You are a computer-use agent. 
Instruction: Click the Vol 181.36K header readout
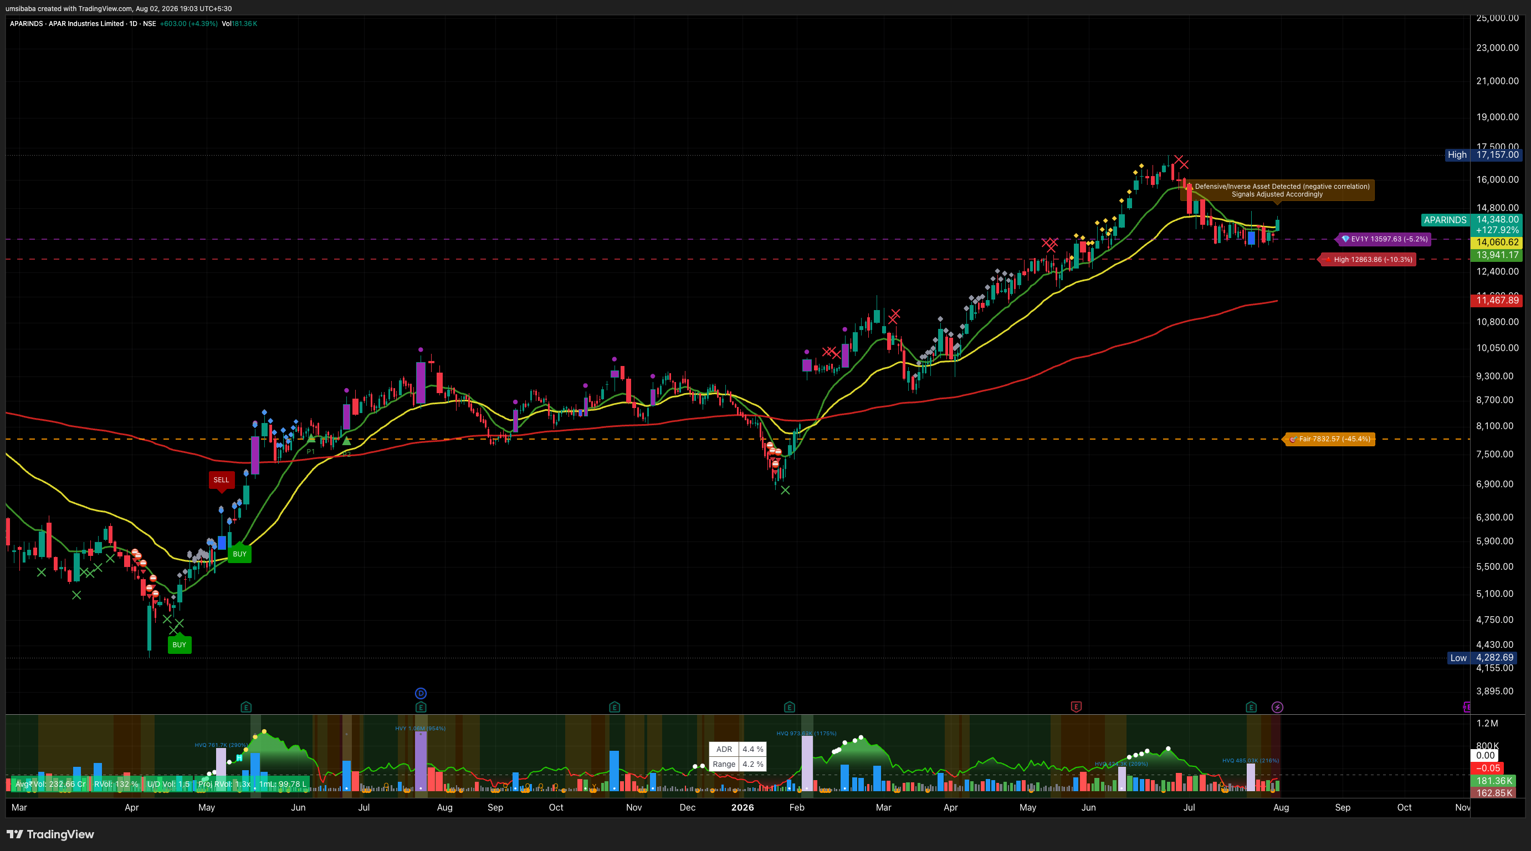pos(239,24)
